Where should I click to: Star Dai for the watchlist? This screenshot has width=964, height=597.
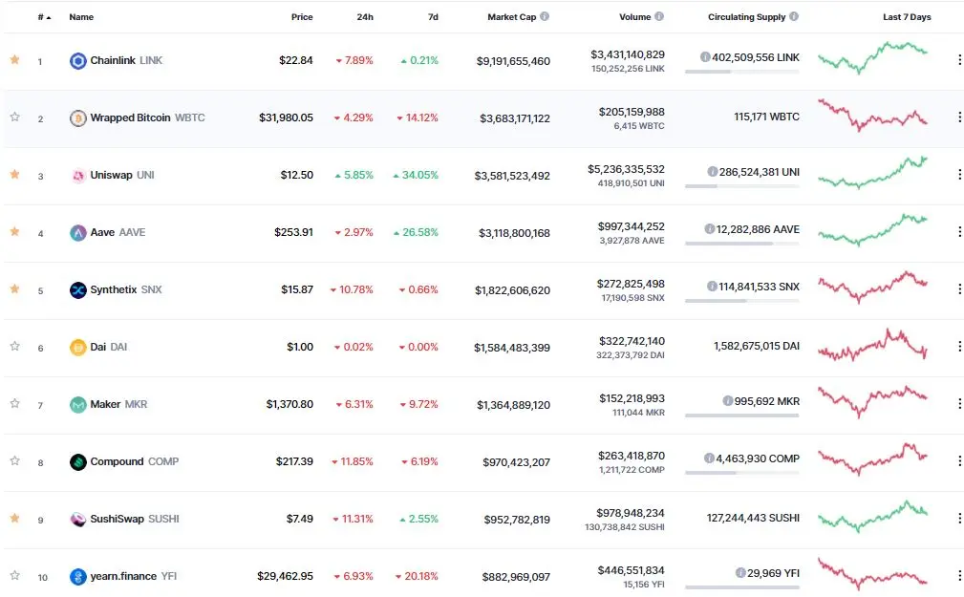(x=14, y=346)
